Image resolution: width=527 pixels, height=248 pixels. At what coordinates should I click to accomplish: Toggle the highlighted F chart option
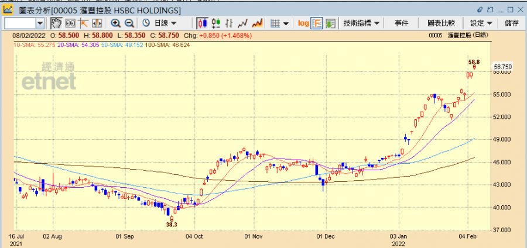pos(317,23)
